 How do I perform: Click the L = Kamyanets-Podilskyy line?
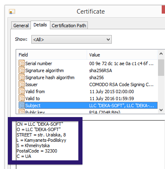41,140
